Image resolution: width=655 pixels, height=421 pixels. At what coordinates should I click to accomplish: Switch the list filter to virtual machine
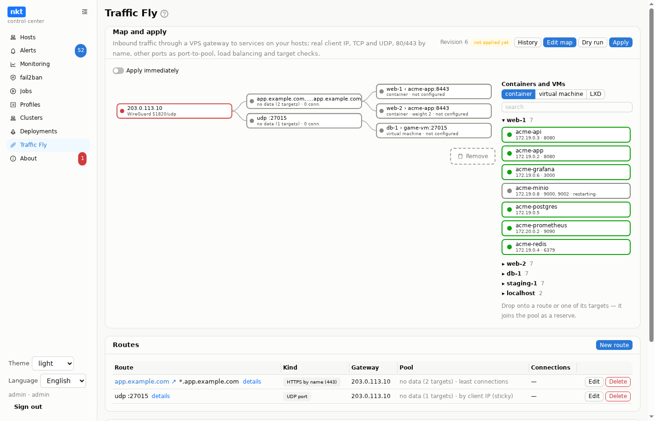pos(561,94)
